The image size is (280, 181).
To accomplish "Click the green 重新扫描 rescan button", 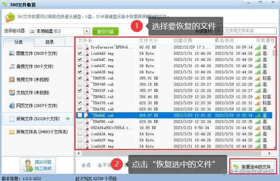I will [x=105, y=32].
